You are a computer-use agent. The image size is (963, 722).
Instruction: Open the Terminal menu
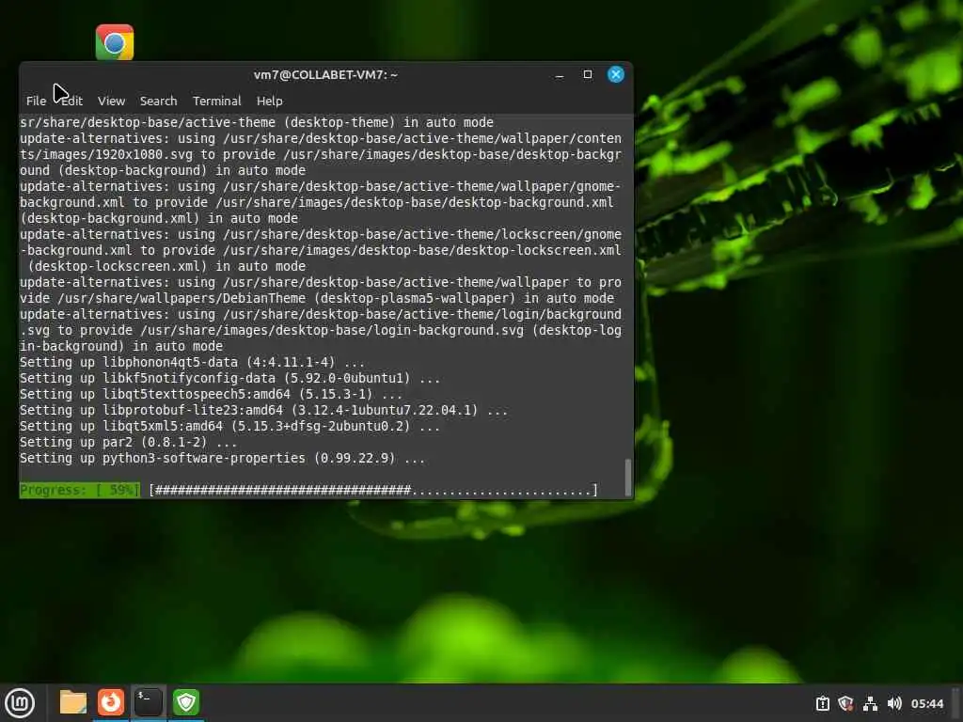pos(217,101)
